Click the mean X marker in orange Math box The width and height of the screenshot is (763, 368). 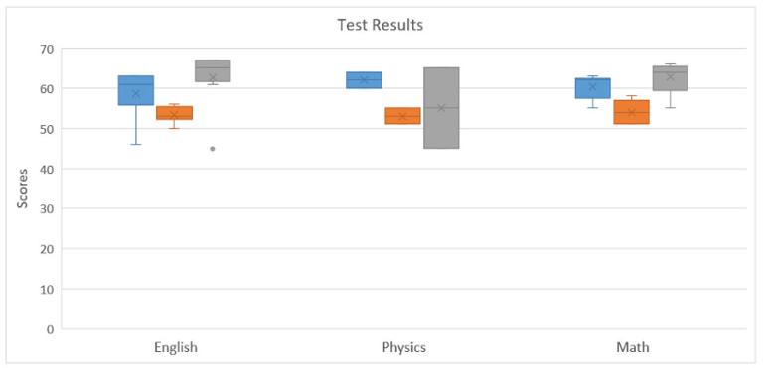632,112
